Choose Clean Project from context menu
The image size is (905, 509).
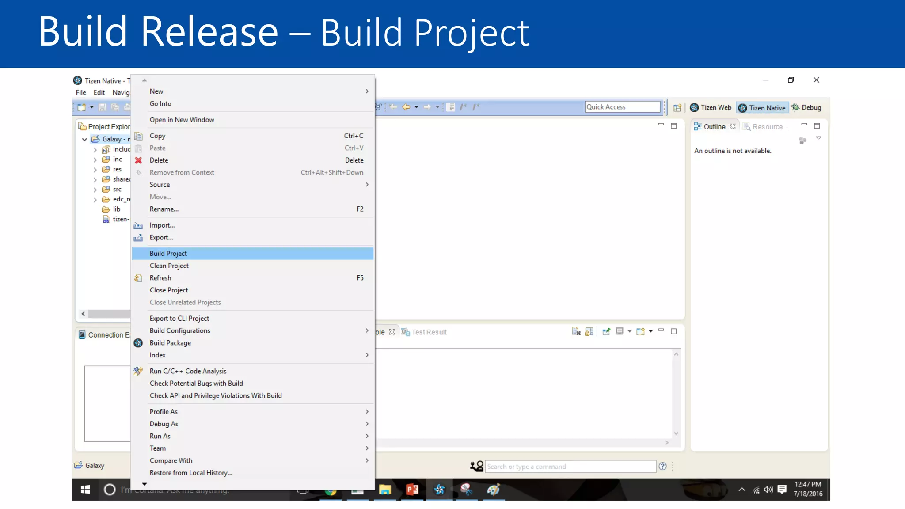pos(252,266)
